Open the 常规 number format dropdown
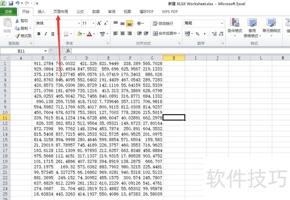Viewport: 290px width, 200px height. pyautogui.click(x=222, y=24)
